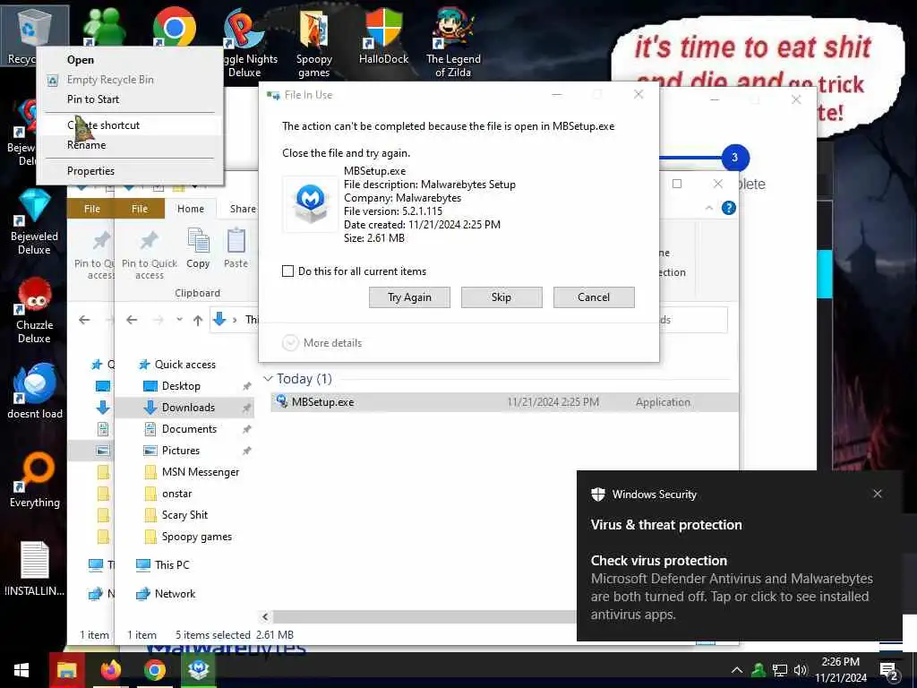The width and height of the screenshot is (917, 688).
Task: Select Create shortcut in context menu
Action: click(x=130, y=125)
